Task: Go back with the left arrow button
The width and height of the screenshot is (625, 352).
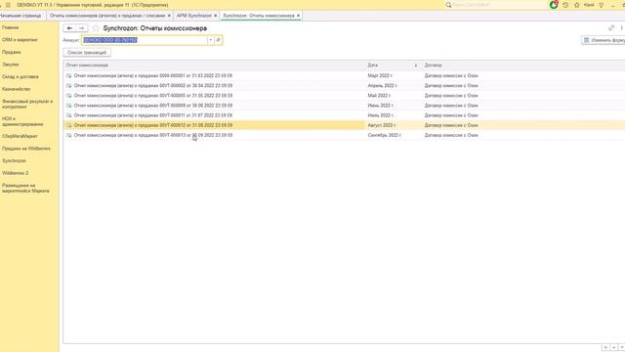Action: pyautogui.click(x=69, y=28)
